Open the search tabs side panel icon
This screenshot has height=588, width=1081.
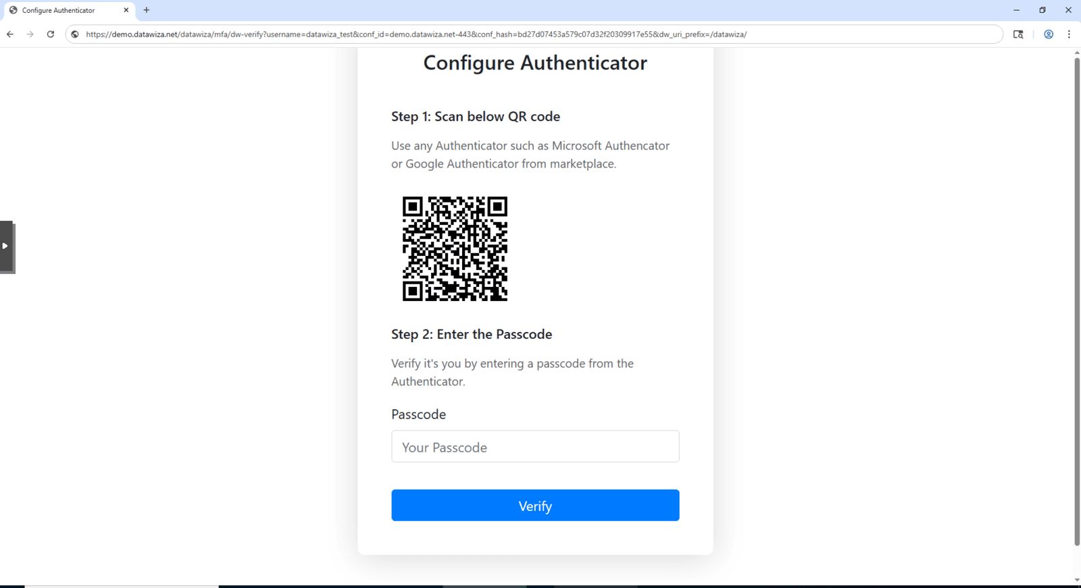1018,34
